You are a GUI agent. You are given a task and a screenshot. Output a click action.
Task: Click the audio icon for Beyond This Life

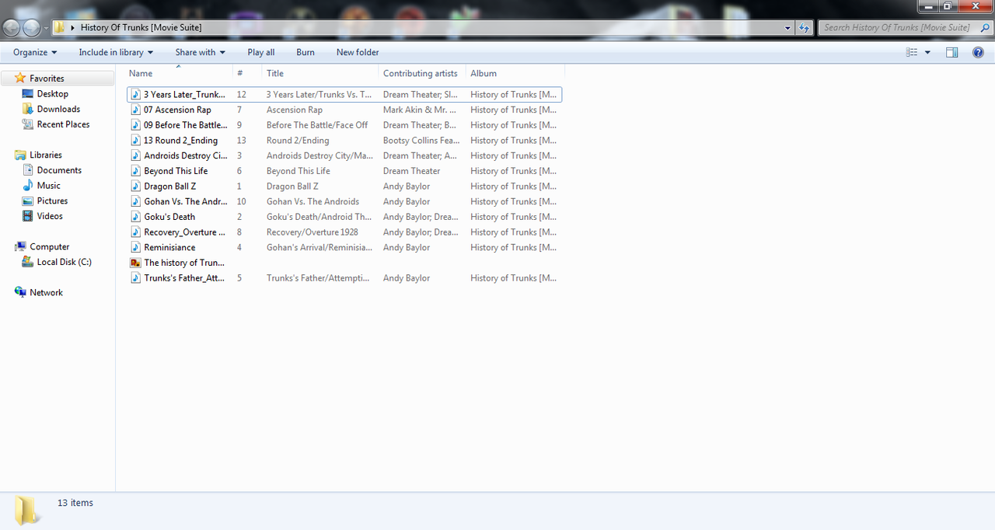tap(135, 171)
